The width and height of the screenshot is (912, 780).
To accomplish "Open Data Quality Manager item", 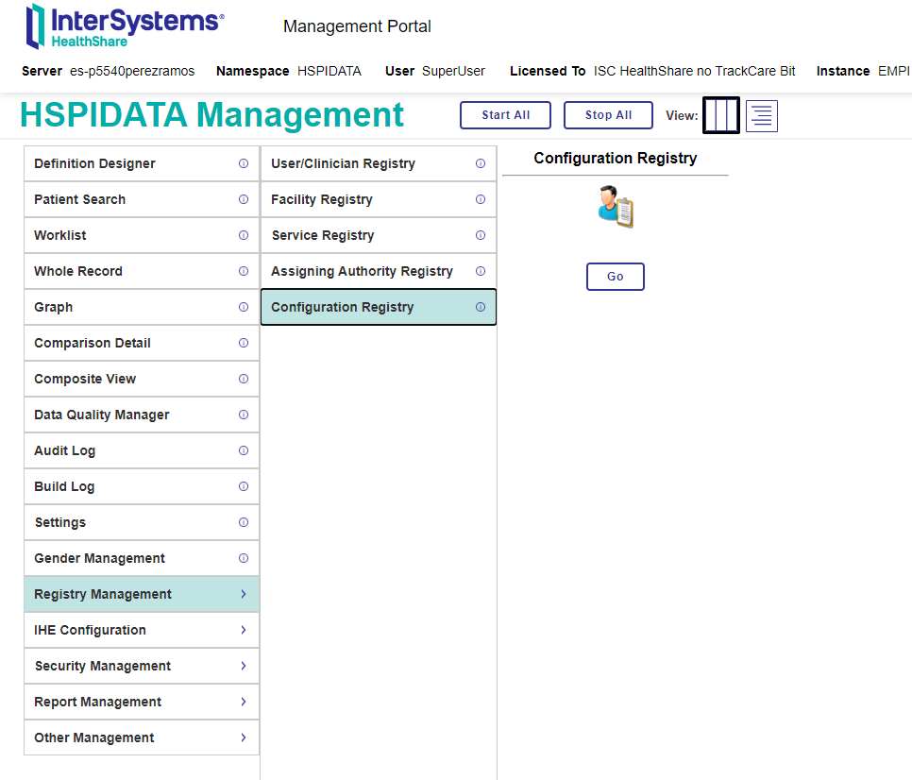I will pyautogui.click(x=102, y=415).
